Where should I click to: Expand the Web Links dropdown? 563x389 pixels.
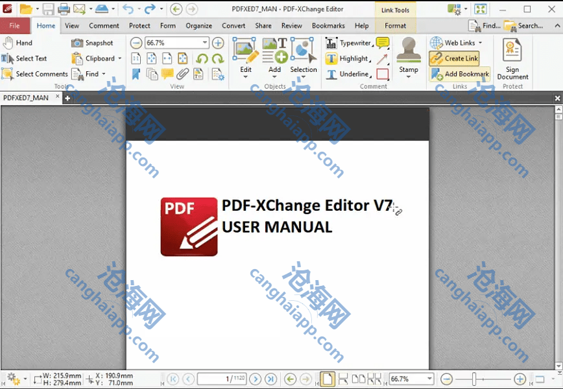(481, 43)
